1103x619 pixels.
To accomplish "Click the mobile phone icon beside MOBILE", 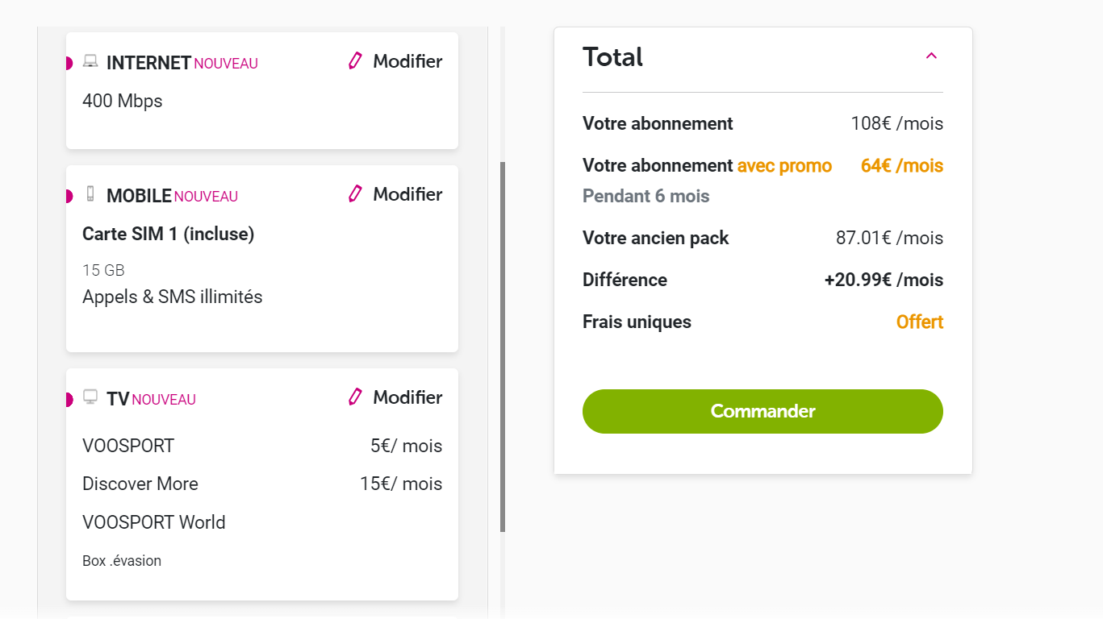I will 90,193.
